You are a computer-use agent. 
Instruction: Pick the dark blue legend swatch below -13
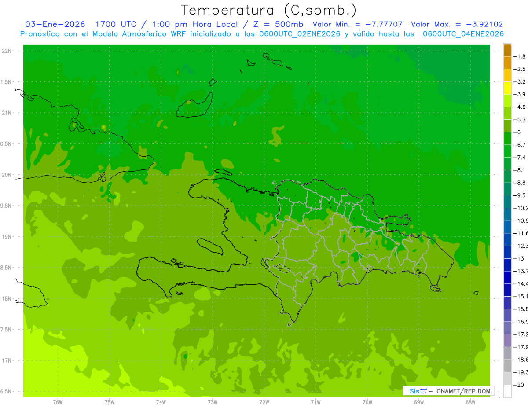[507, 265]
